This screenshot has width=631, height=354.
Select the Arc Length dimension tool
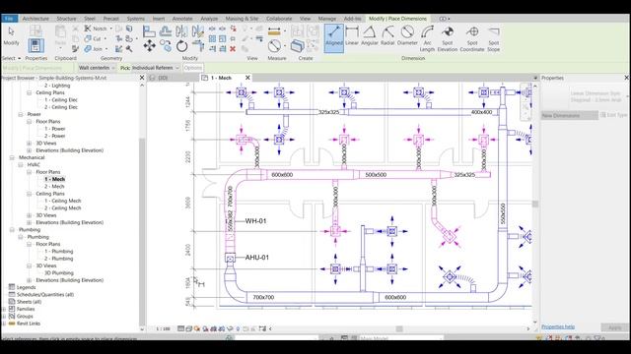(427, 38)
